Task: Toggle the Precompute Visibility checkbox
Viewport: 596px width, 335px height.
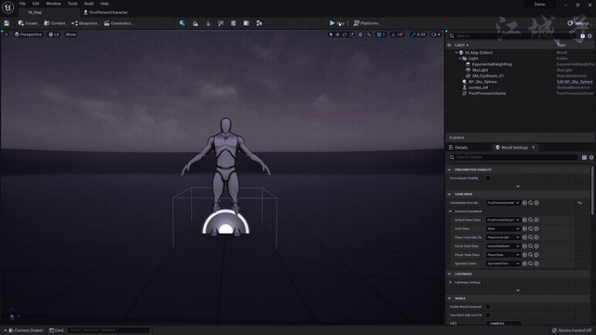Action: click(488, 178)
